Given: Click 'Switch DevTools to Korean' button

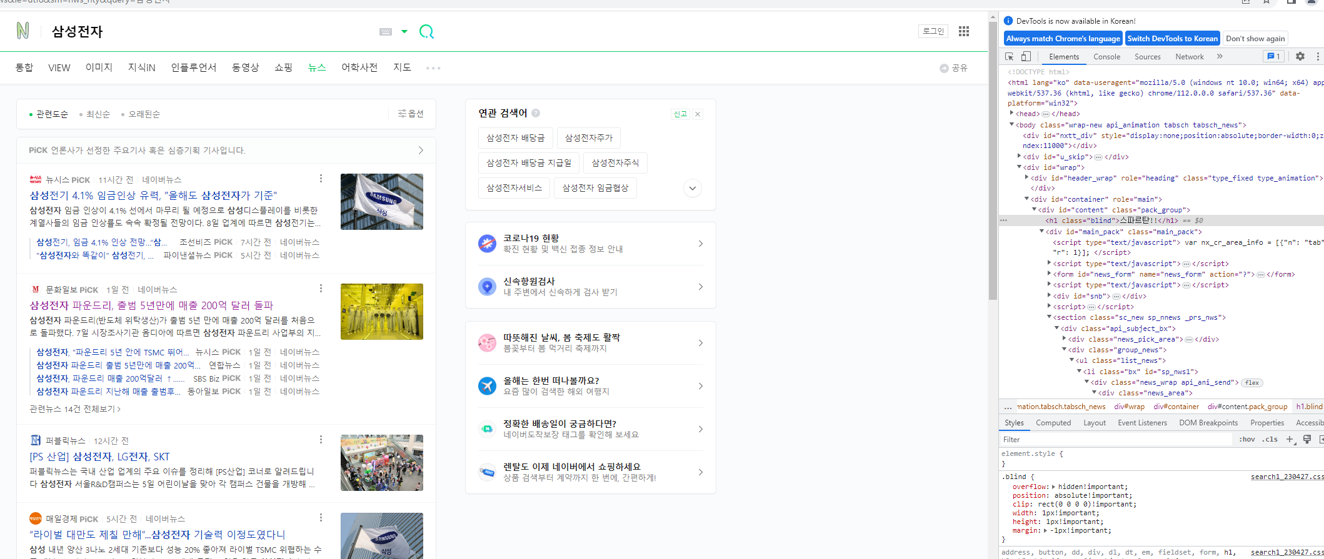Looking at the screenshot, I should (x=1172, y=39).
